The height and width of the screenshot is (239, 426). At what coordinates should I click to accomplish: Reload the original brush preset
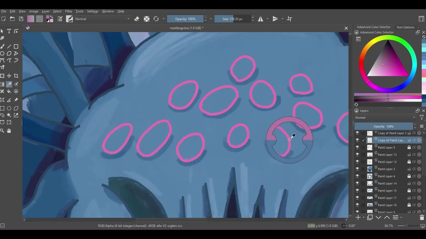[x=156, y=19]
